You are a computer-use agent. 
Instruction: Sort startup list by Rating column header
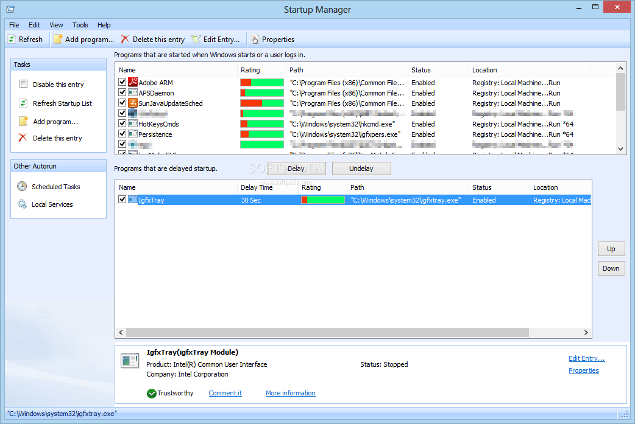(261, 70)
